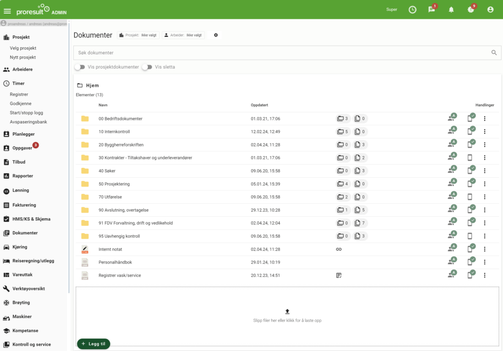Open Dokumenter in sidebar
Screen dimensions: 503x351
tap(25, 233)
